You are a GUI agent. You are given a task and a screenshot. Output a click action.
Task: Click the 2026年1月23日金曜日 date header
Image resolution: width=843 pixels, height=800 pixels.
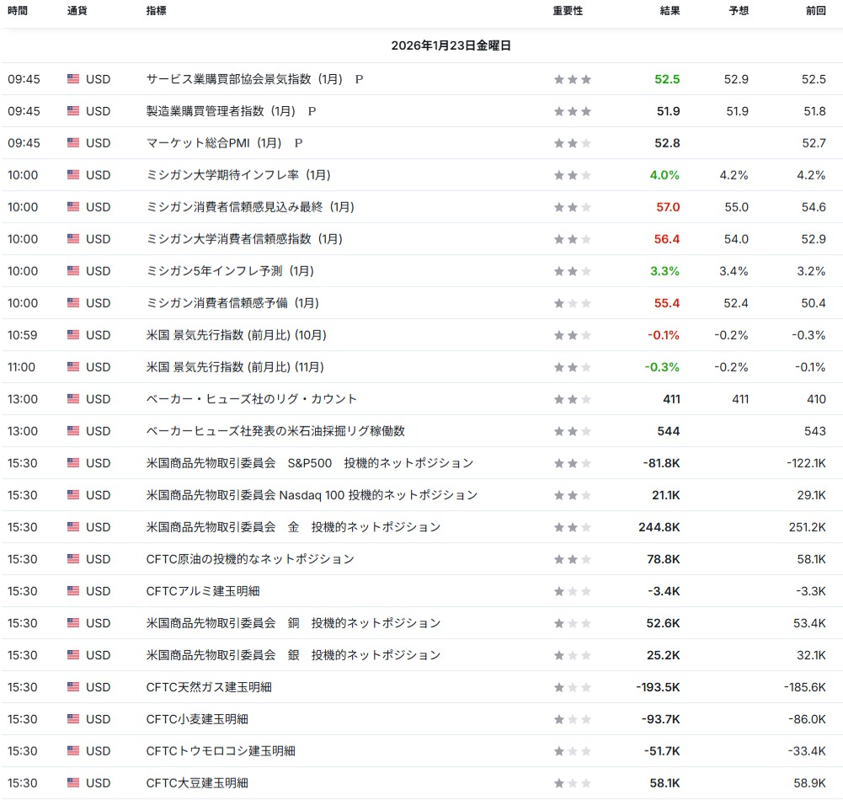click(x=451, y=45)
